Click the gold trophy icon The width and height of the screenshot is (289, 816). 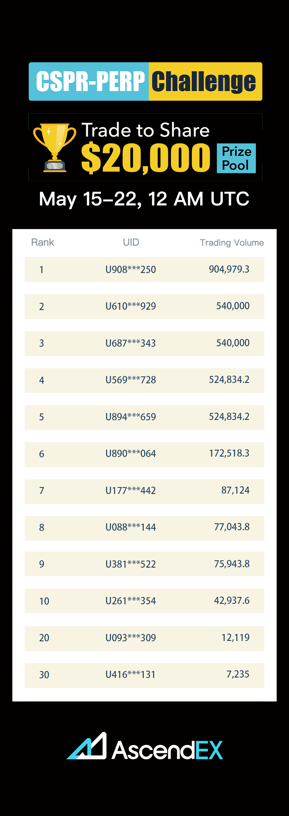[55, 147]
